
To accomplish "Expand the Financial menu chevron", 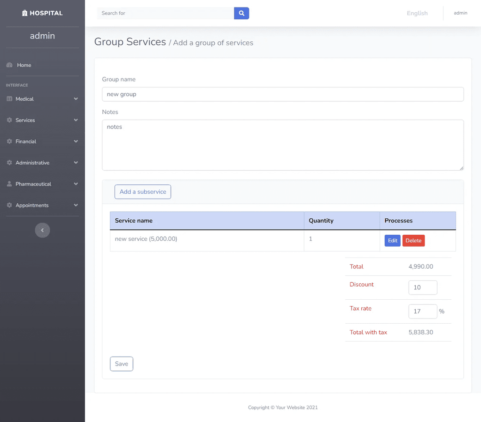I will pyautogui.click(x=76, y=141).
